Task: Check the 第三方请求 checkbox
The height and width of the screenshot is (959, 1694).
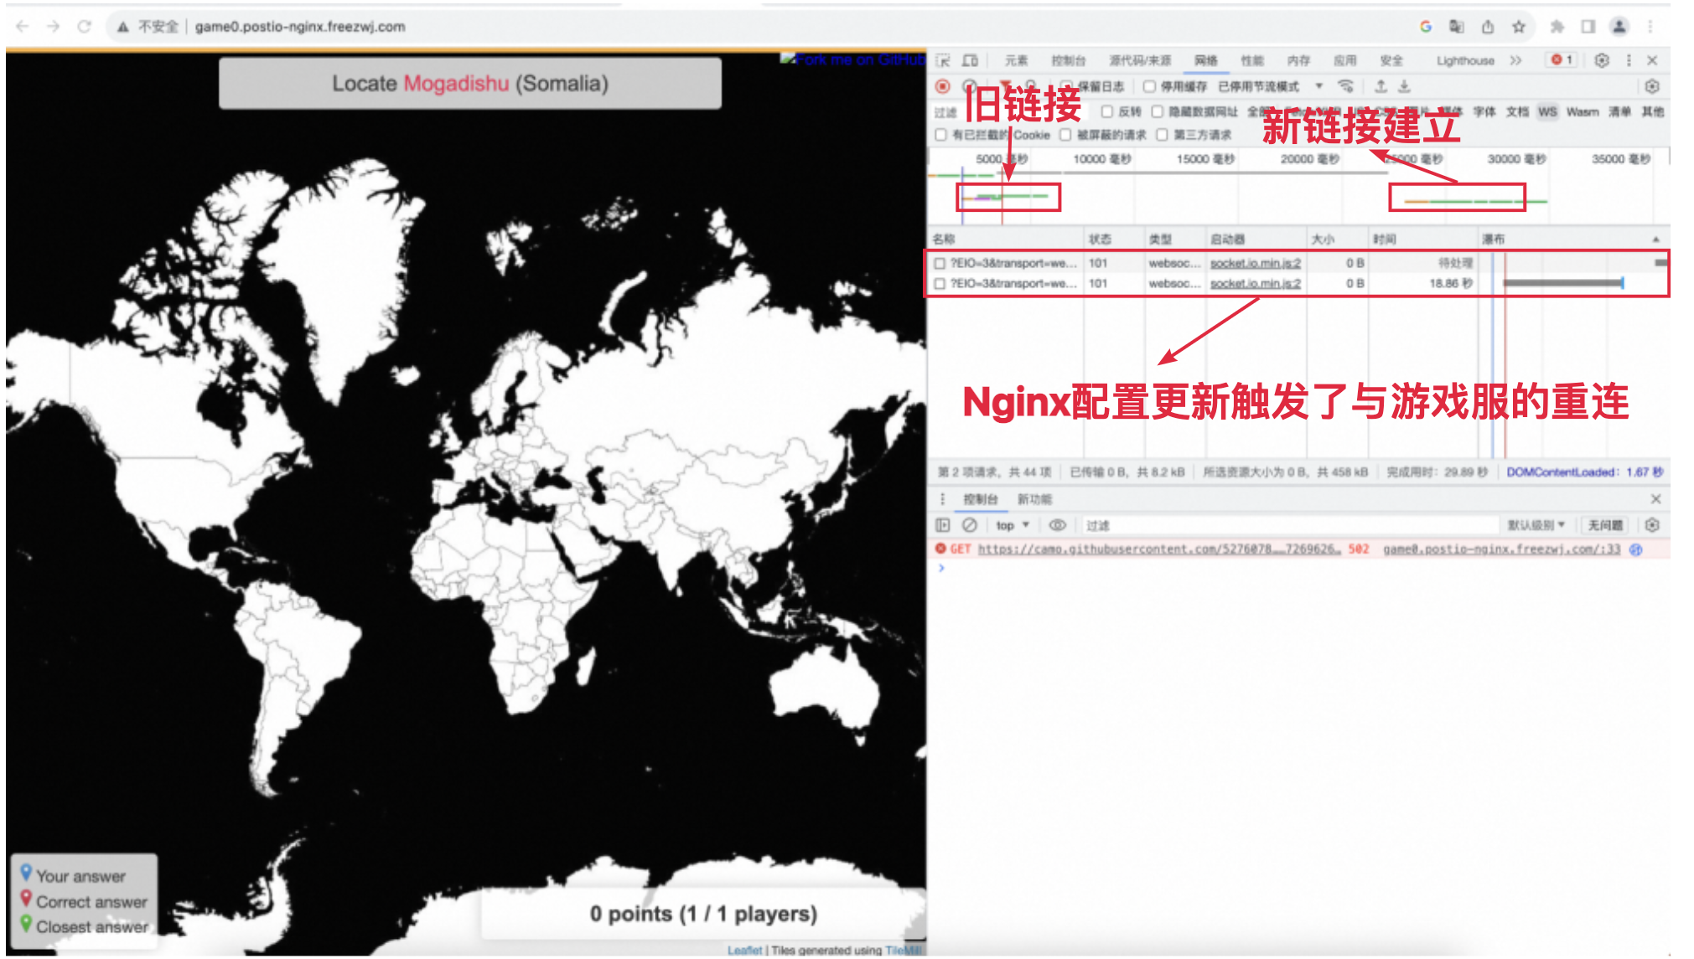Action: point(1163,135)
